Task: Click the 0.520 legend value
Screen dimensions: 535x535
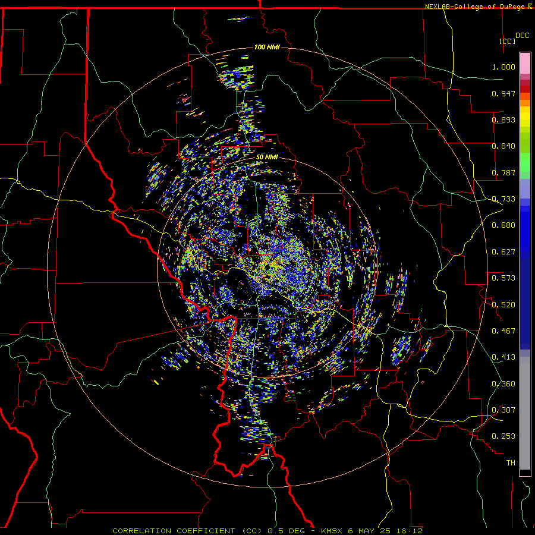Action: pos(503,305)
